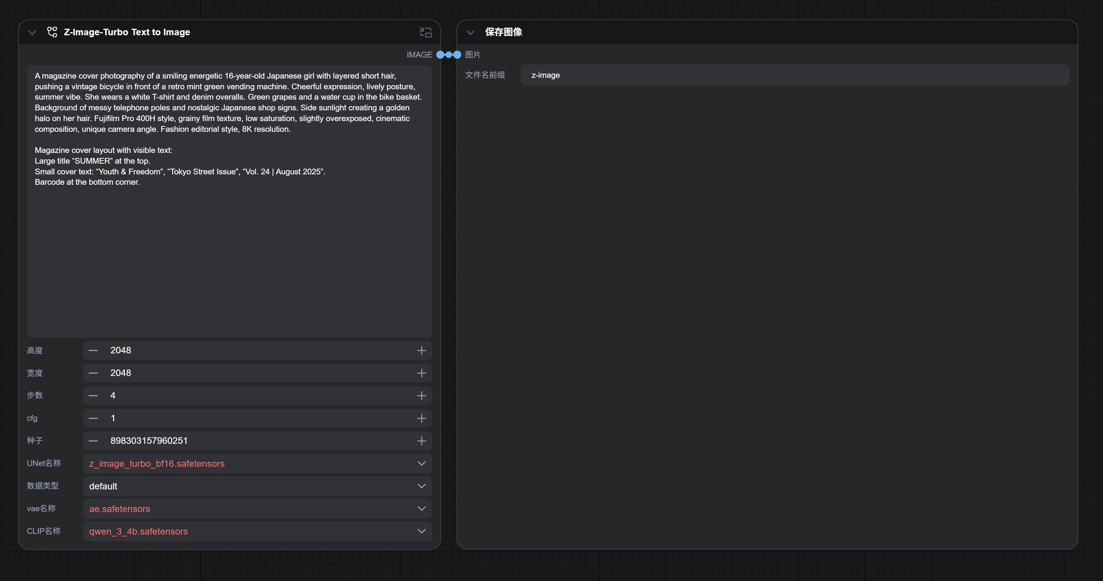
Task: Click the 图片 input connector dot
Action: 457,55
